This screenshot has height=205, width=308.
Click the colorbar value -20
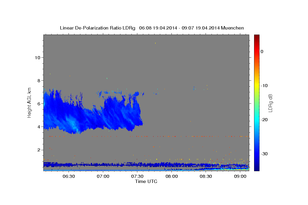point(264,120)
